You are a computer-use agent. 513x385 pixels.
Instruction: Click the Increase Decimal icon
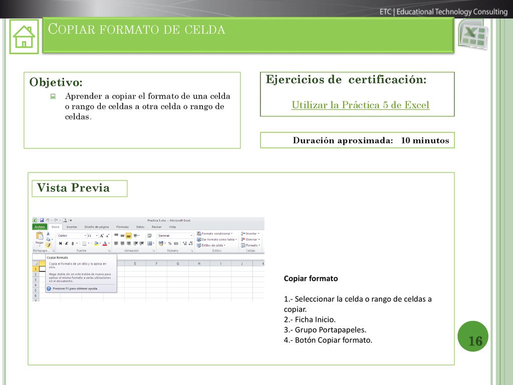(184, 243)
